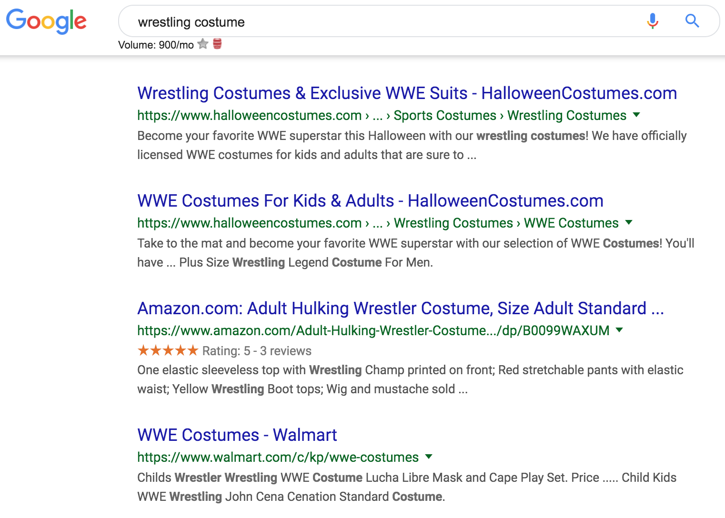Open the Amazon Adult Hulking Wrestler Costume result
The image size is (725, 518).
400,309
